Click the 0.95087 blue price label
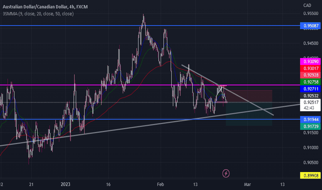Viewport: 322px width, 190px height. click(x=310, y=26)
